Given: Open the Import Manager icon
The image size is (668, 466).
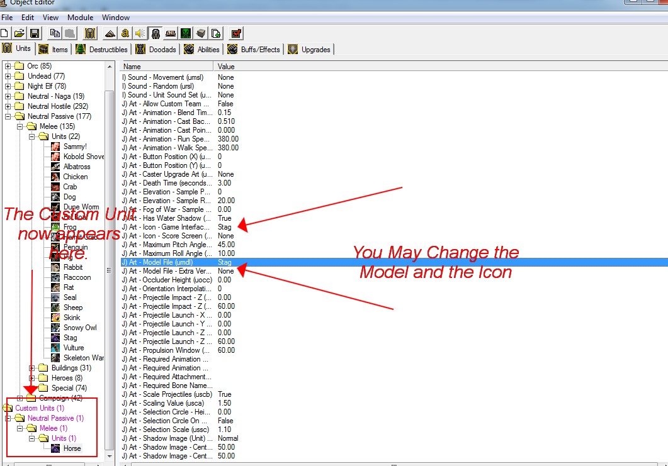Looking at the screenshot, I should (x=216, y=33).
